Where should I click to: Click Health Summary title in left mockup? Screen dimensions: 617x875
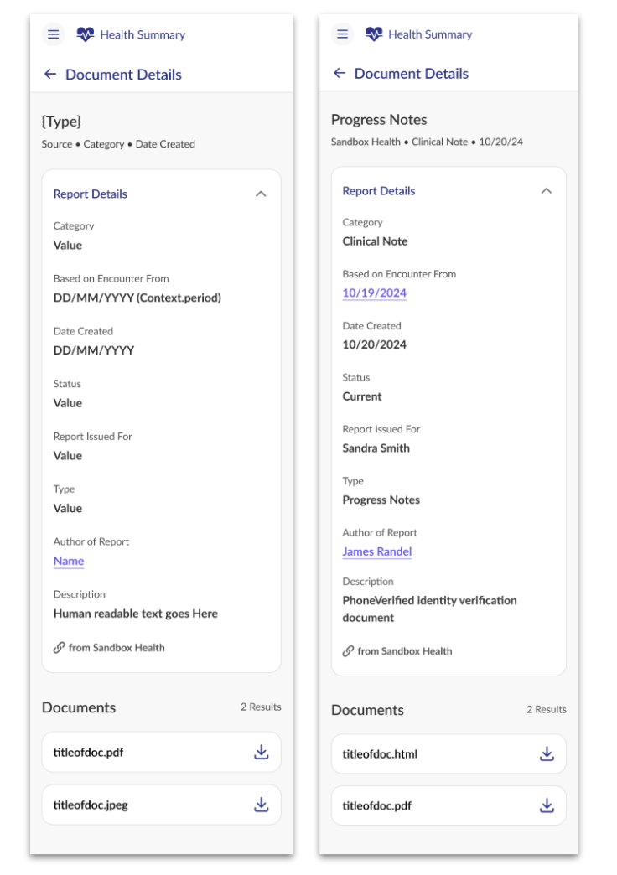[143, 34]
